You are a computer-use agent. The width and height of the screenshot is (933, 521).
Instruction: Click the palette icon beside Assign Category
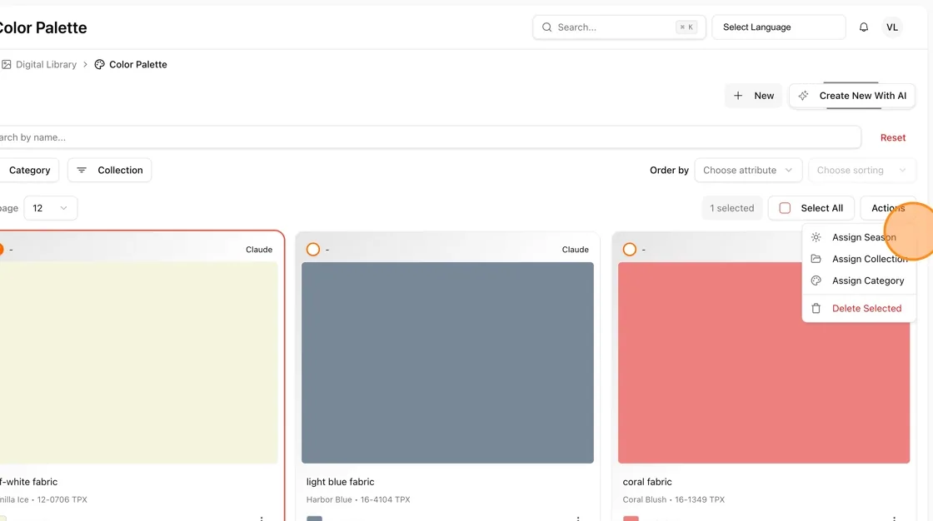tap(816, 280)
